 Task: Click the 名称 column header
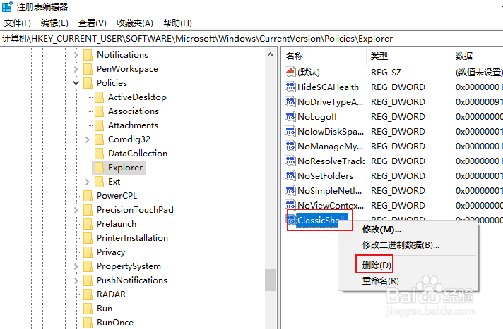pyautogui.click(x=324, y=56)
